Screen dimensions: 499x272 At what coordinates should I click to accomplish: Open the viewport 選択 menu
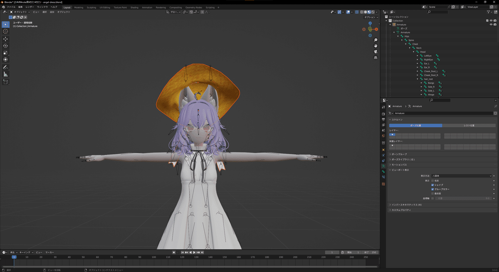coord(44,12)
